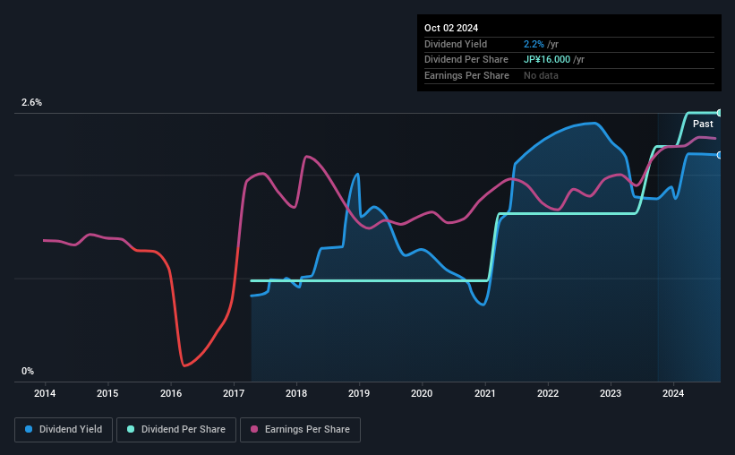Click the pink Earnings Per Share legend dot
Viewport: 735px width, 455px height.
click(254, 429)
